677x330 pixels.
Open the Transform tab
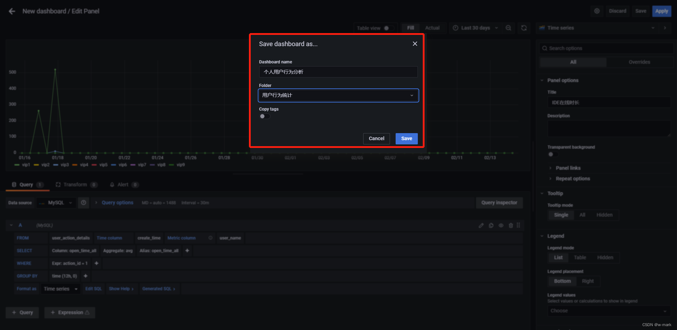(77, 185)
